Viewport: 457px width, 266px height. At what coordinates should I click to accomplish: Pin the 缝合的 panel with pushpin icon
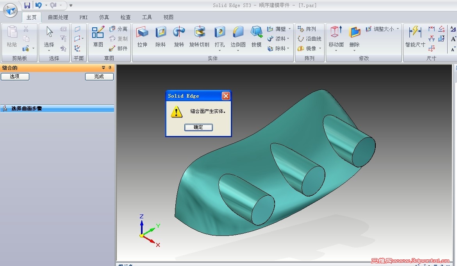click(x=110, y=68)
